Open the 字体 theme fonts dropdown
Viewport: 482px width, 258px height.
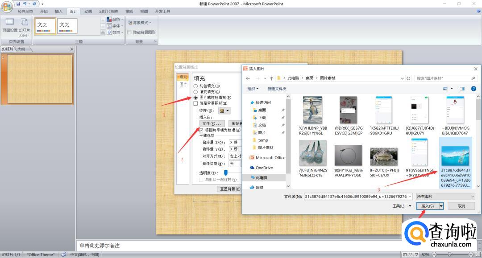coord(115,26)
